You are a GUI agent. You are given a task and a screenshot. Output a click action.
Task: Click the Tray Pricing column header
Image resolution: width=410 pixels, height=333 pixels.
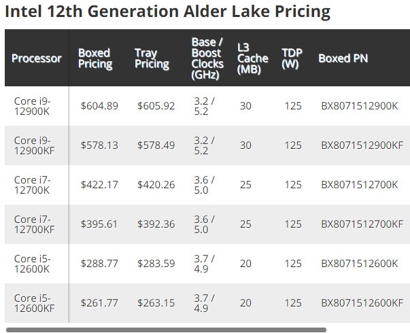click(x=152, y=58)
